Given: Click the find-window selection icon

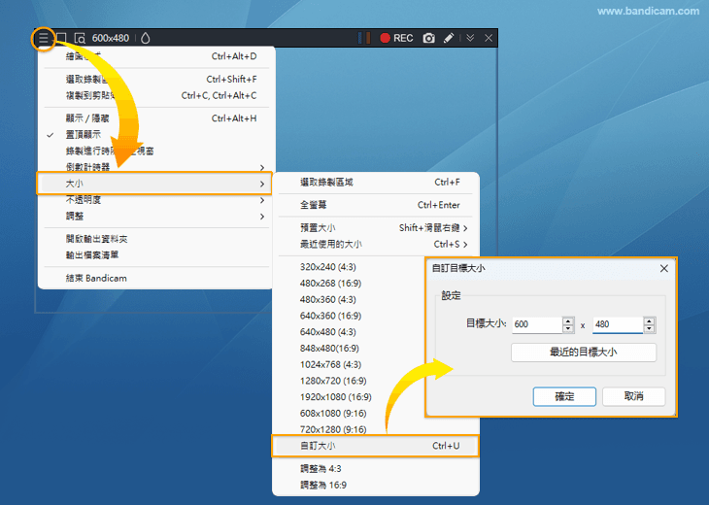Looking at the screenshot, I should coord(80,39).
